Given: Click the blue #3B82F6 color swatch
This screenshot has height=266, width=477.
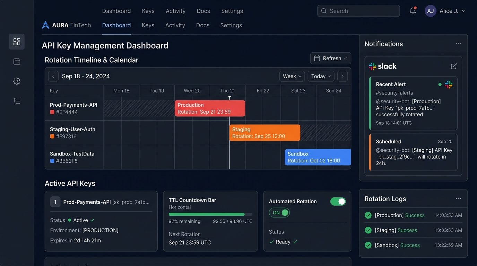Looking at the screenshot, I should click(52, 161).
